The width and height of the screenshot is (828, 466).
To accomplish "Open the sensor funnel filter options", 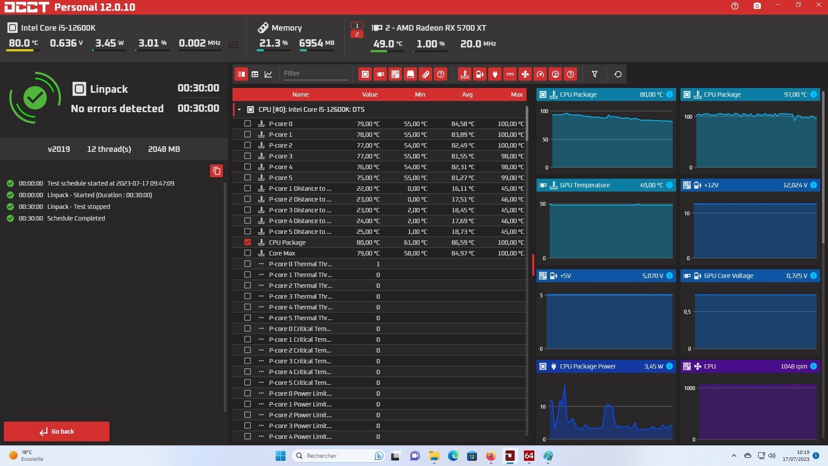I will pos(594,74).
